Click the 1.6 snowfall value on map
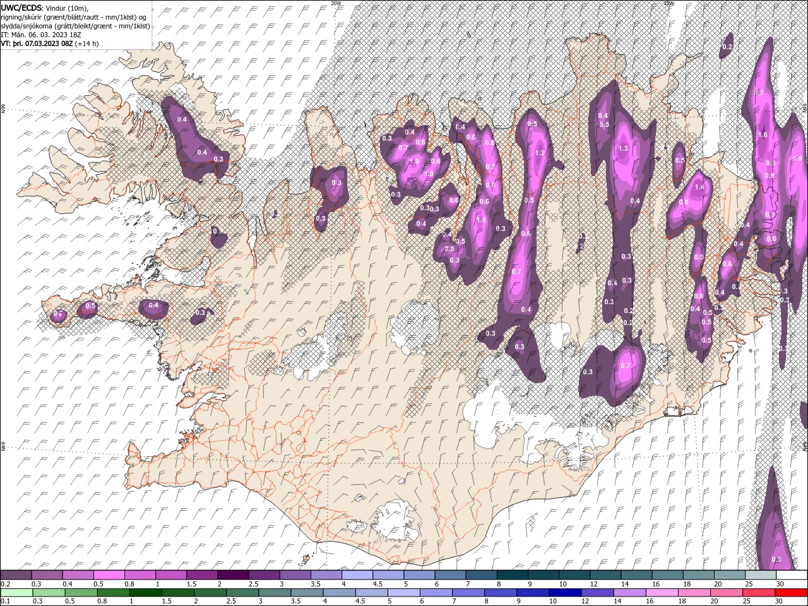This screenshot has height=606, width=808. (763, 134)
